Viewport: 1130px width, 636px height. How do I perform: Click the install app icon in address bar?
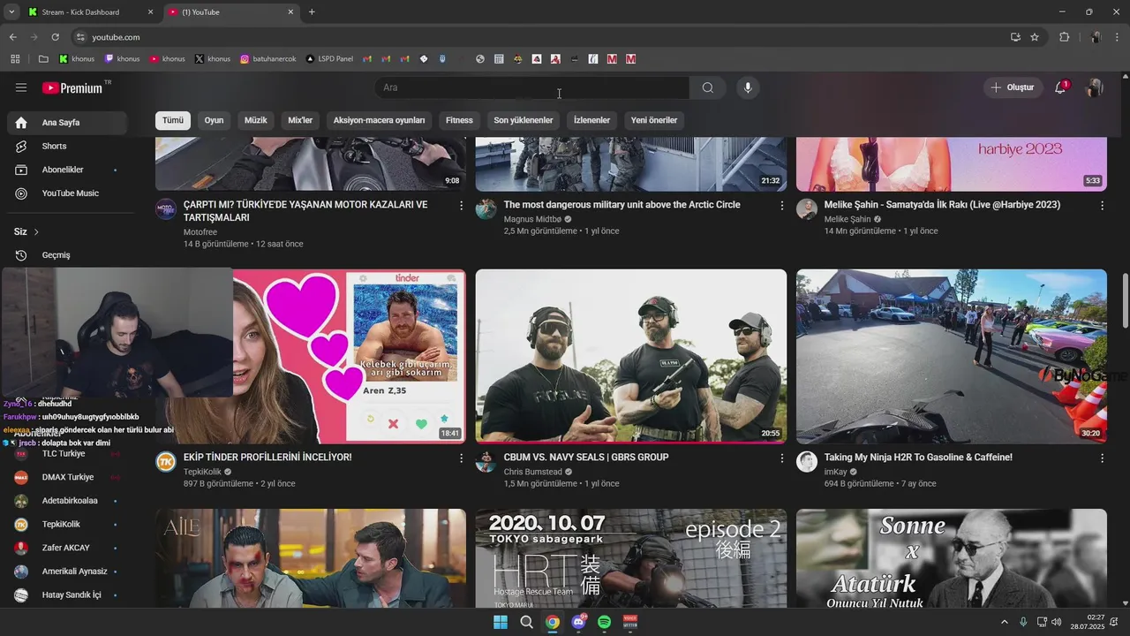(1015, 37)
